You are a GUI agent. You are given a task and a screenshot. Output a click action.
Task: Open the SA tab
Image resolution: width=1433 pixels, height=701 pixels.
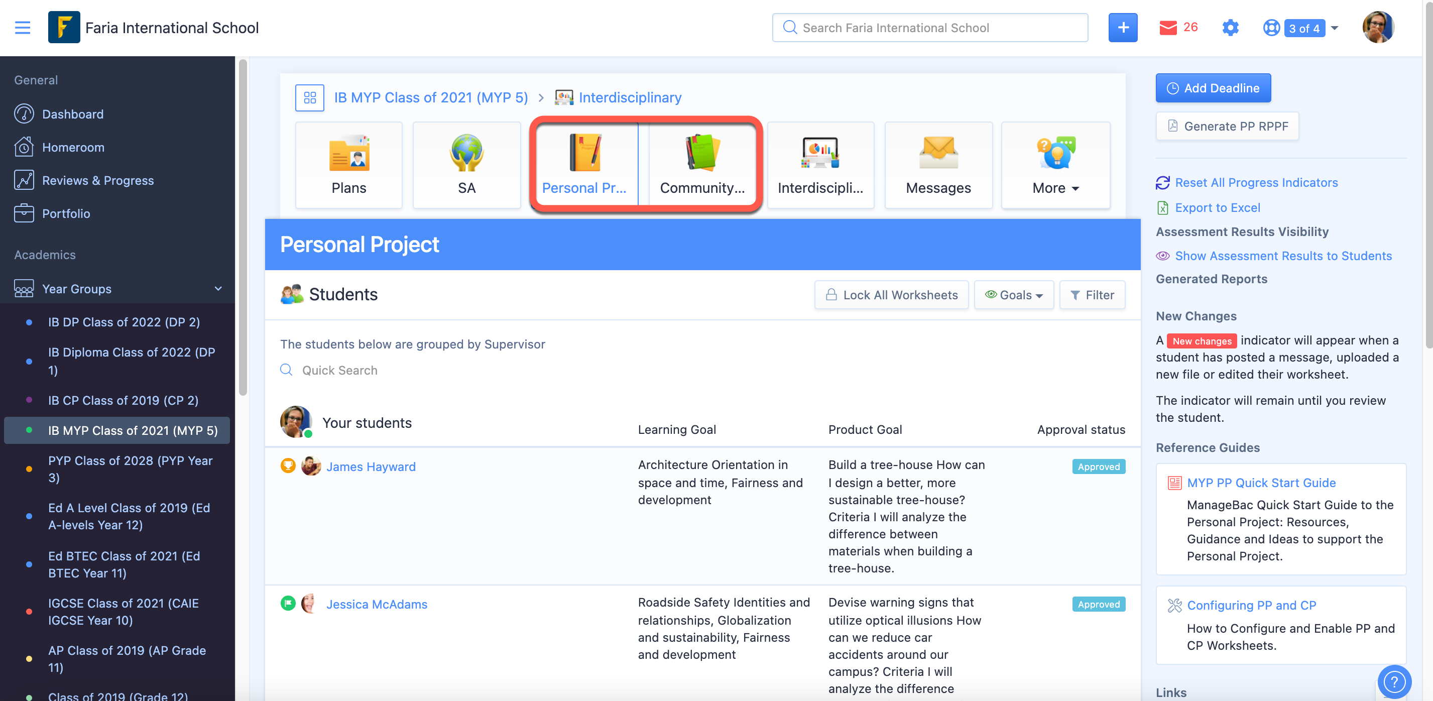(x=467, y=165)
